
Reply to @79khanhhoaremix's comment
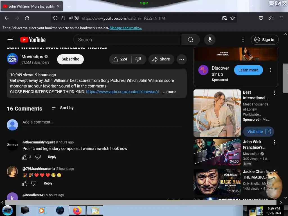pyautogui.click(x=48, y=183)
